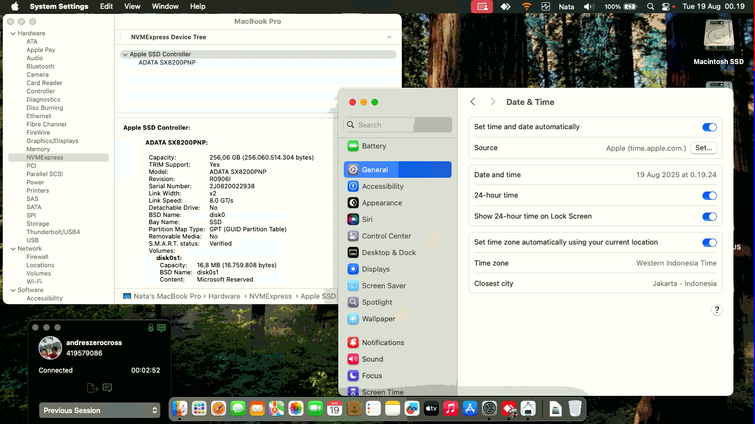Open the chat icon in AnyDesk session panel
Screen dimensions: 755x424
(x=107, y=388)
